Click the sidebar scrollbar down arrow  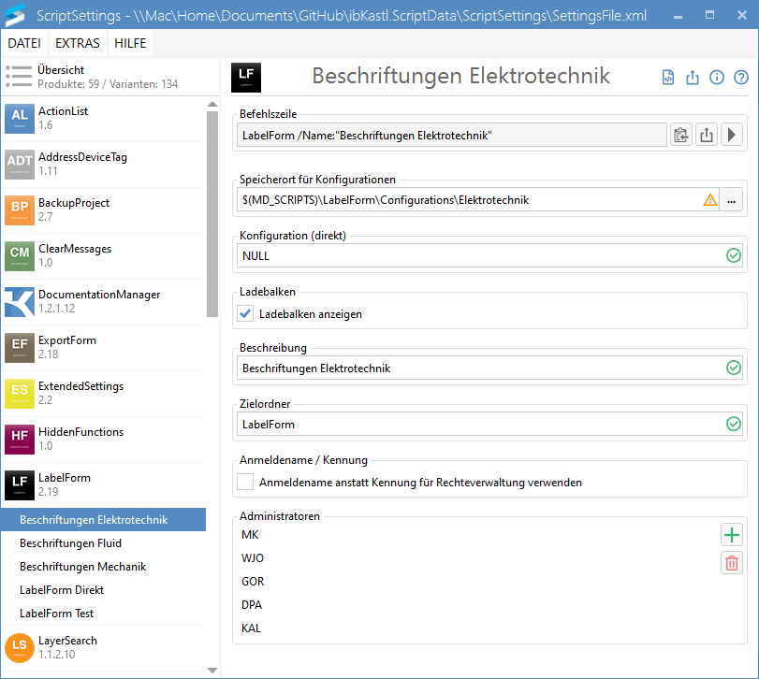tap(212, 671)
